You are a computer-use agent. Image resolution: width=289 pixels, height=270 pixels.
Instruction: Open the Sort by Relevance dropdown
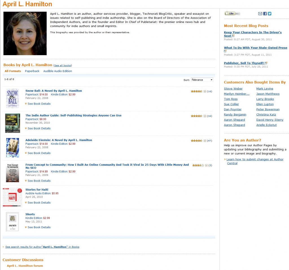coord(202,80)
